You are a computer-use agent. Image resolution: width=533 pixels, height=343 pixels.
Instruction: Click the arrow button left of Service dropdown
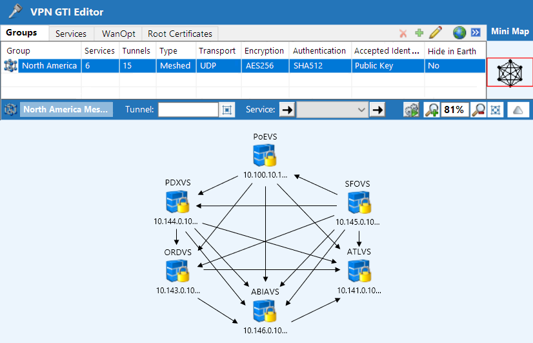click(x=288, y=110)
